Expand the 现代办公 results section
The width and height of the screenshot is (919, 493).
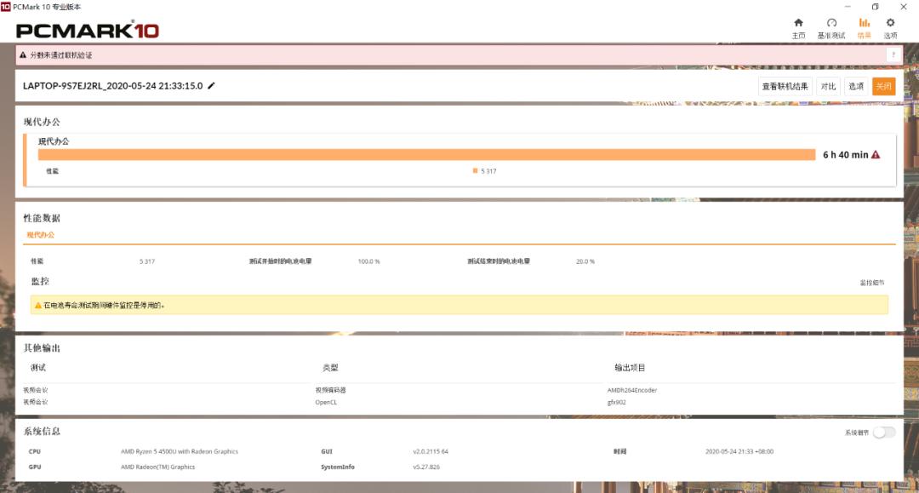(40, 122)
